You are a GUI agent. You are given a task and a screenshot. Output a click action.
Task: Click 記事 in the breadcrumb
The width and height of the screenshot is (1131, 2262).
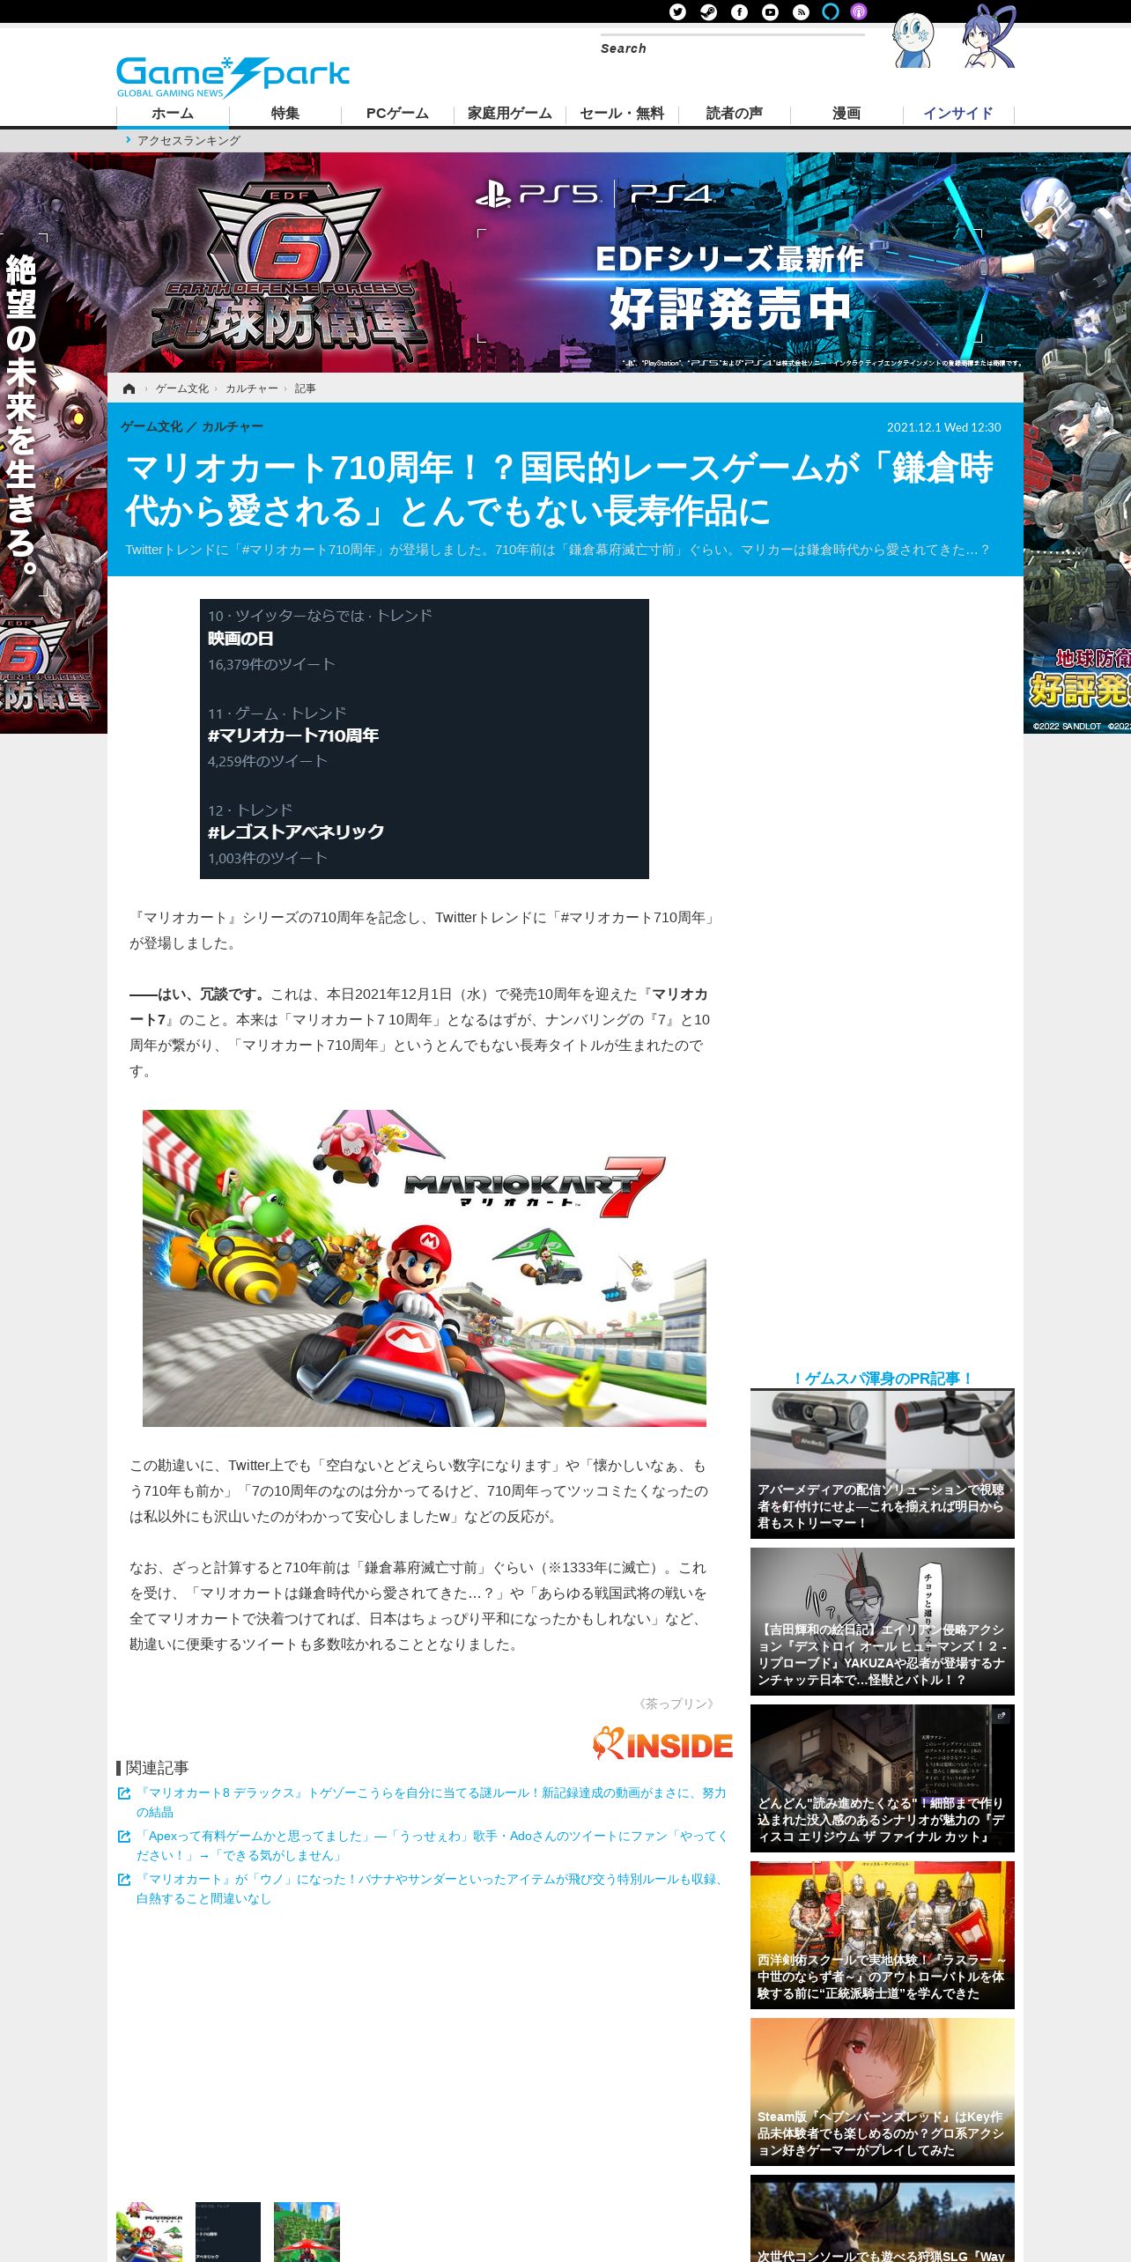(x=306, y=388)
